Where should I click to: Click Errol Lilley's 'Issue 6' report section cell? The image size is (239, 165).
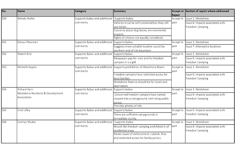click(210, 114)
